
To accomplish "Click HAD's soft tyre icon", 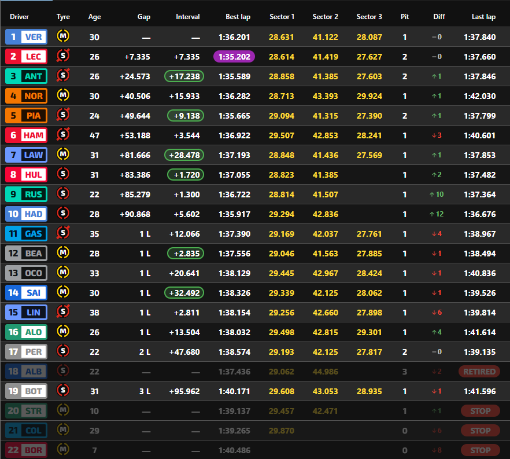I will point(63,213).
